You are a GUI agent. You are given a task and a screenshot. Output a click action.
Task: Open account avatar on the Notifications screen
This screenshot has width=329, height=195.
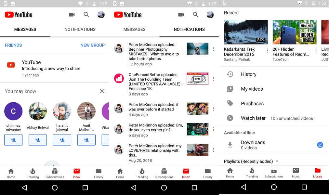210,15
